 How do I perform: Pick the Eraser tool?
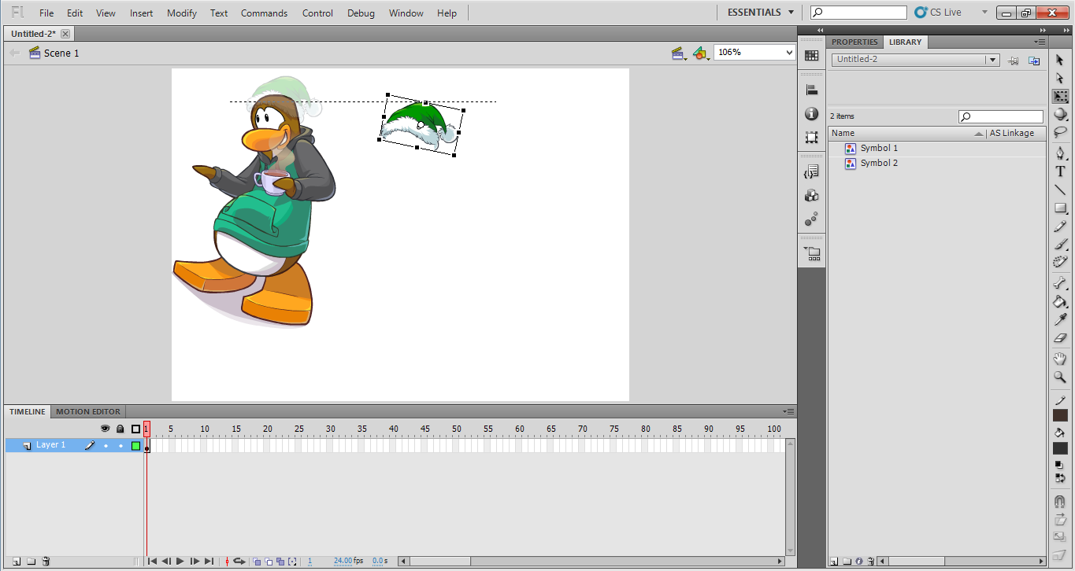point(1060,338)
